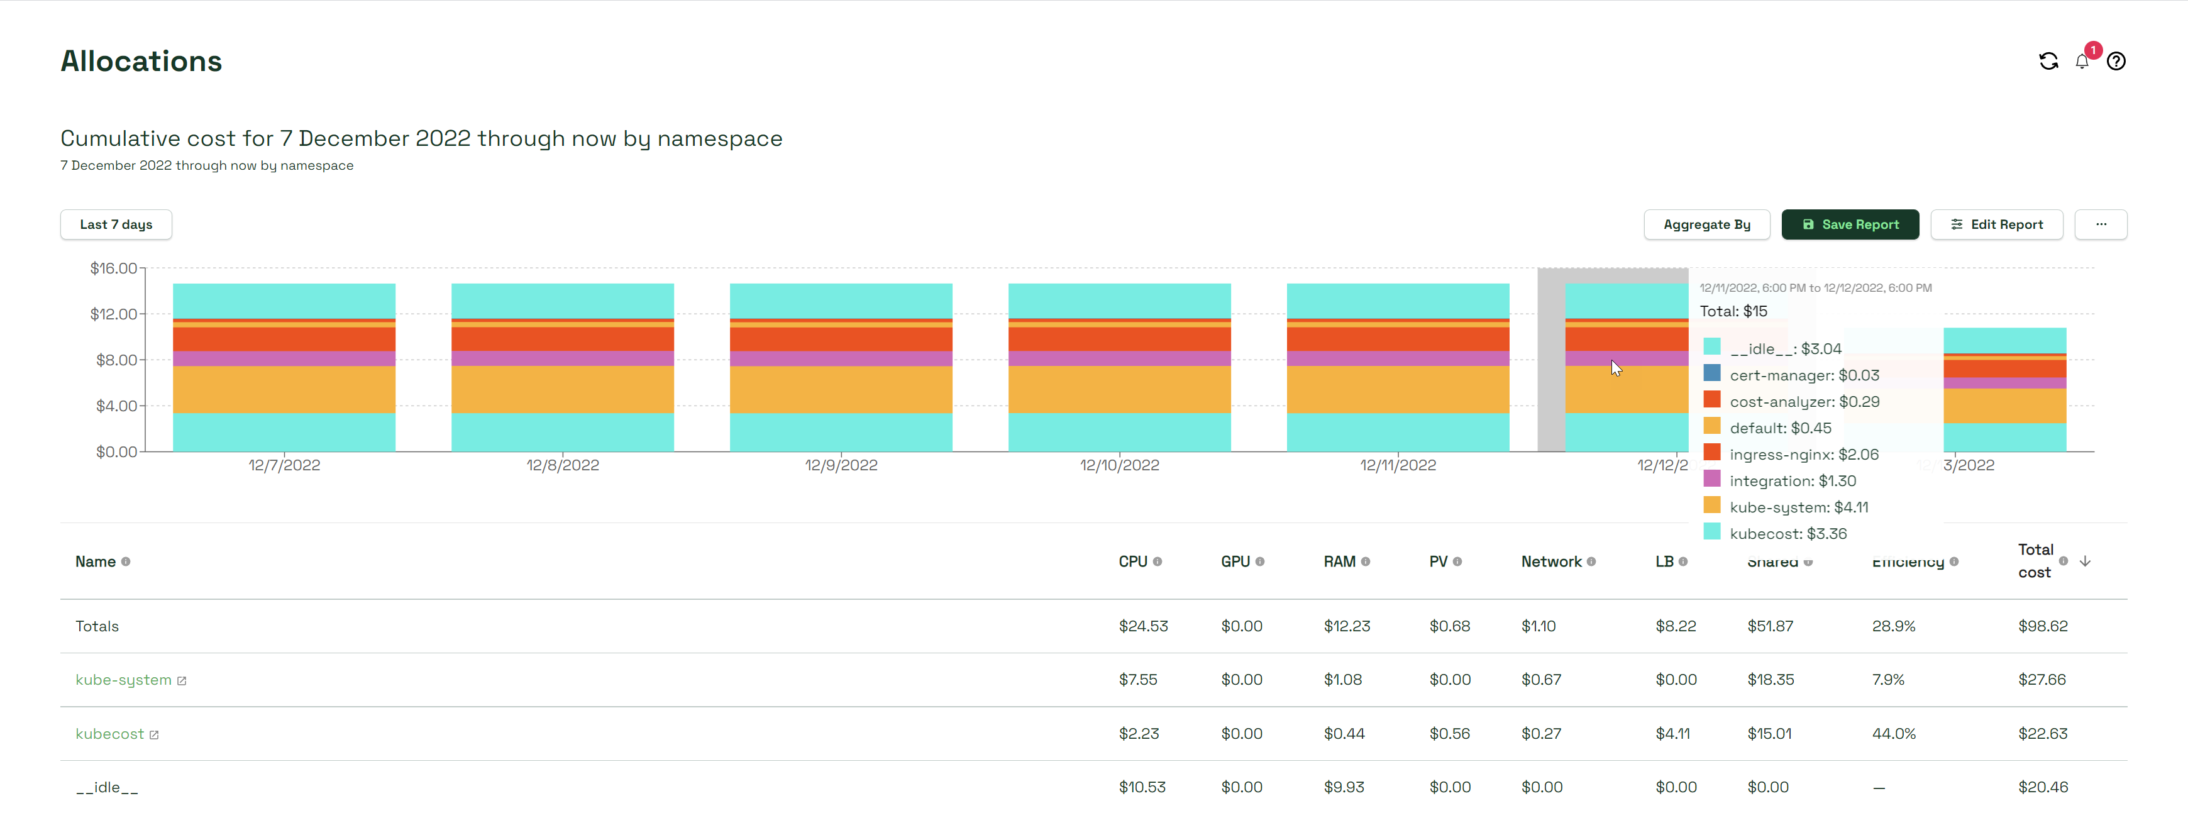Screen dimensions: 2188x813
Task: Click the tooltip Total: $15 text
Action: [1733, 311]
